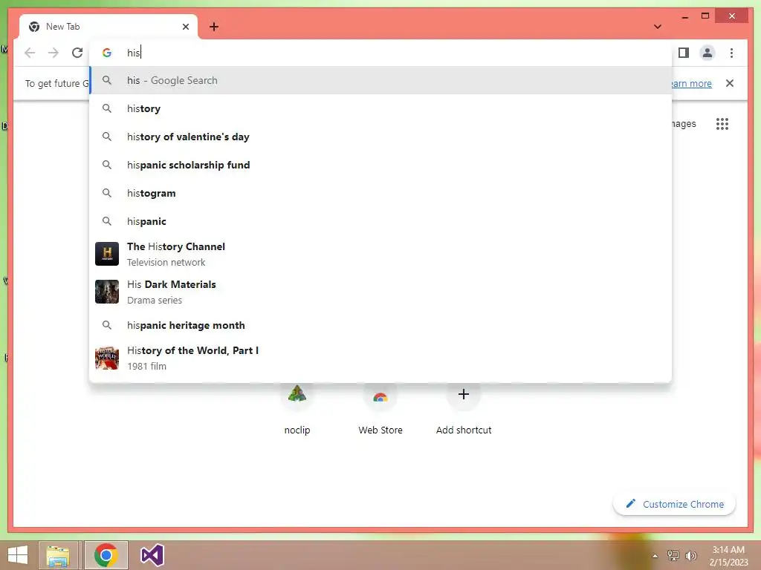Click the His Dark Materials poster thumbnail
This screenshot has height=570, width=761.
tap(107, 292)
